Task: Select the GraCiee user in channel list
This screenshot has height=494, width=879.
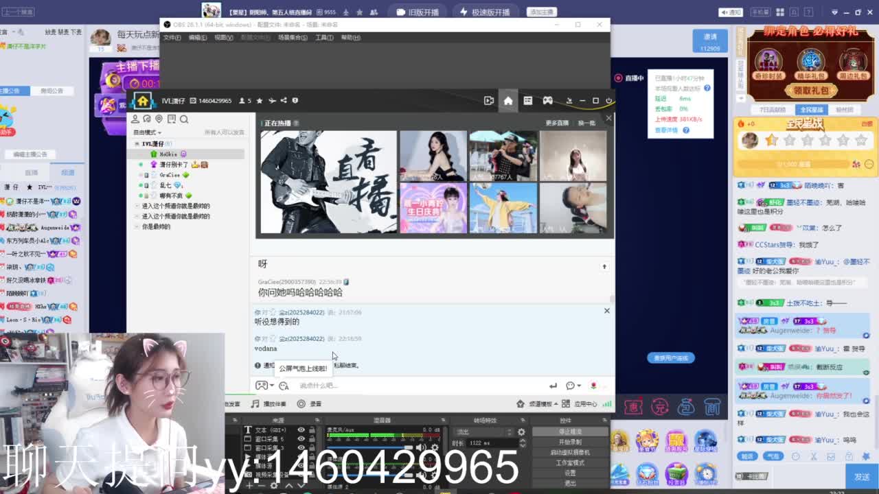Action: [170, 175]
